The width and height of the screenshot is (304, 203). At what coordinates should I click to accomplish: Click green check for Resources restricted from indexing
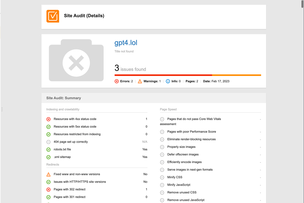click(x=49, y=134)
